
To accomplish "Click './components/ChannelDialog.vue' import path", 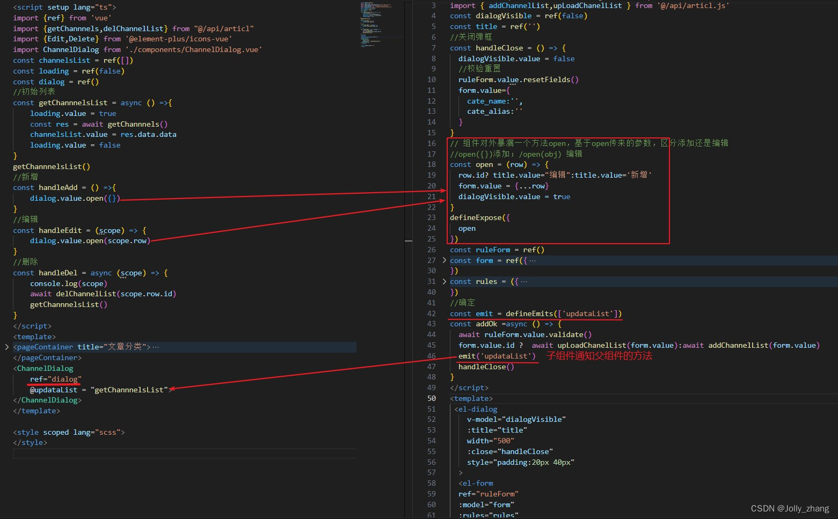I will point(194,49).
